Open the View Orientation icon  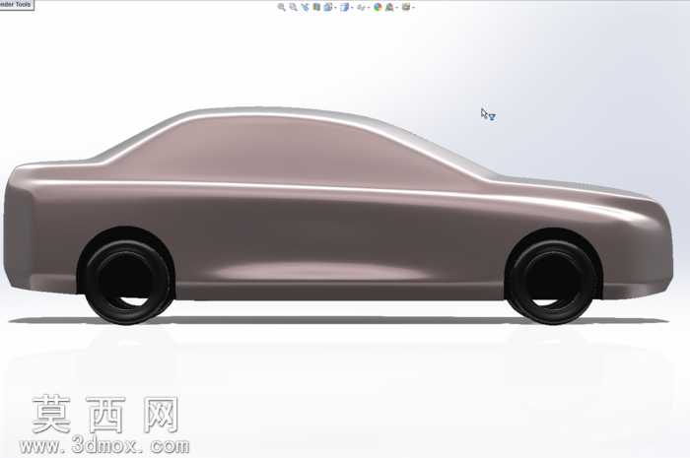[328, 7]
